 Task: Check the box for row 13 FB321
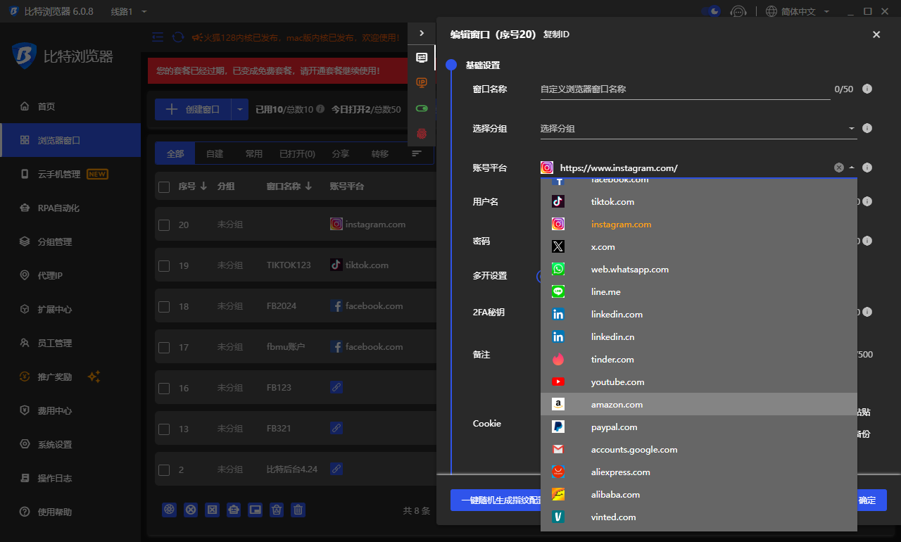click(164, 429)
